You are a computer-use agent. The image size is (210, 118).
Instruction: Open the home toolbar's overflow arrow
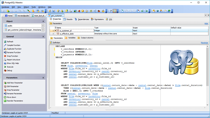[x=172, y=11]
